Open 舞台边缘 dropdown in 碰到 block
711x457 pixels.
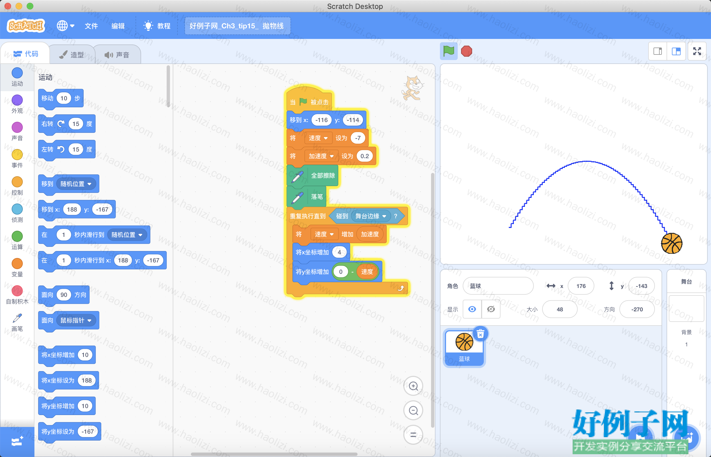click(x=371, y=216)
